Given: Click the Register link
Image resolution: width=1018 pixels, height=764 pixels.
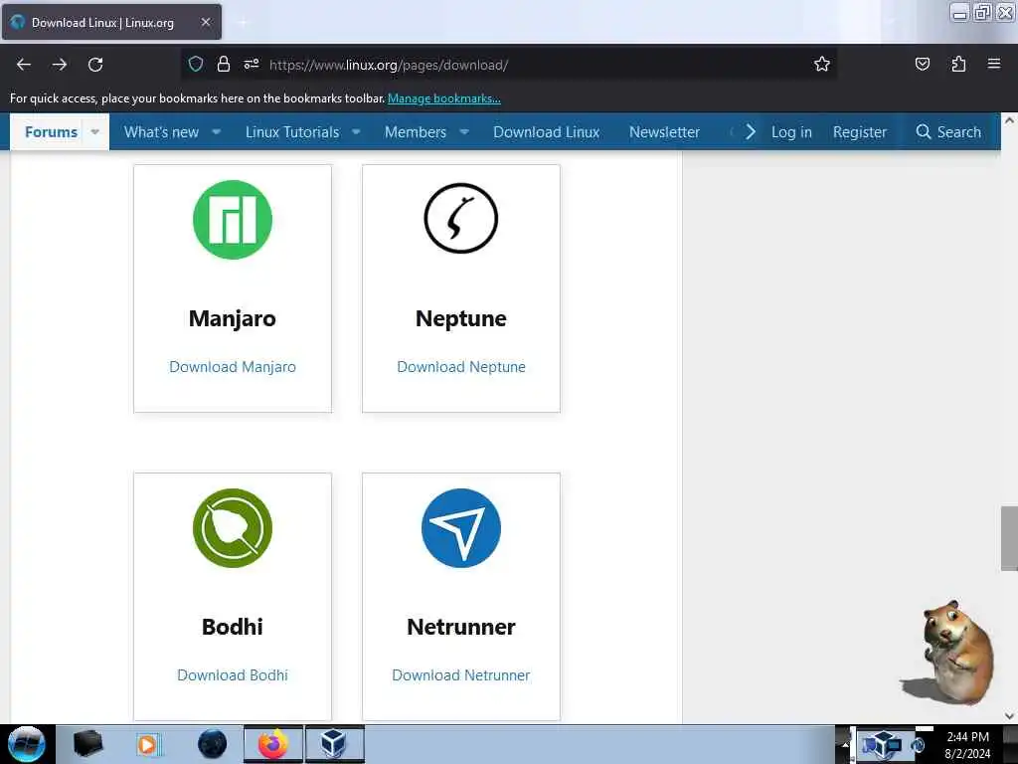Looking at the screenshot, I should [x=860, y=132].
